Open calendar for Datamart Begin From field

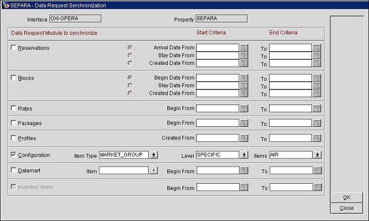click(244, 170)
